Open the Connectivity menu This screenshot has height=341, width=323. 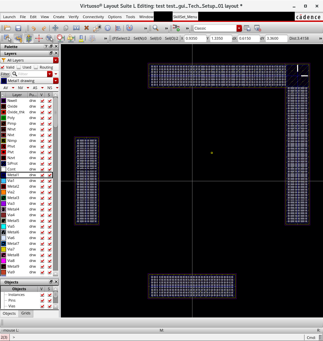pyautogui.click(x=93, y=17)
